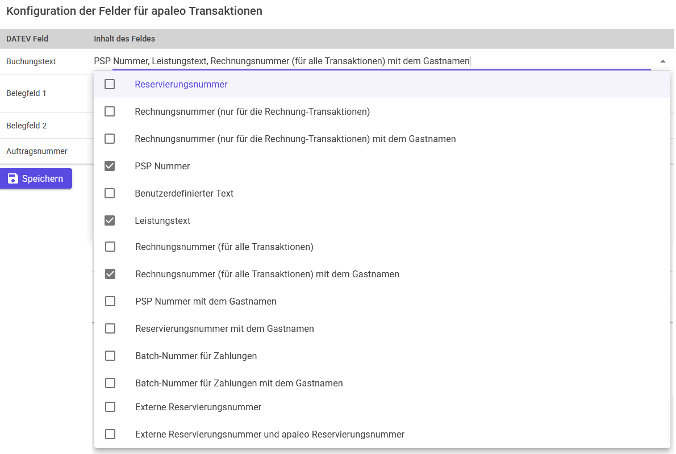Select the Externe Reservierungsnummer option label
This screenshot has height=454, width=676.
coord(198,407)
